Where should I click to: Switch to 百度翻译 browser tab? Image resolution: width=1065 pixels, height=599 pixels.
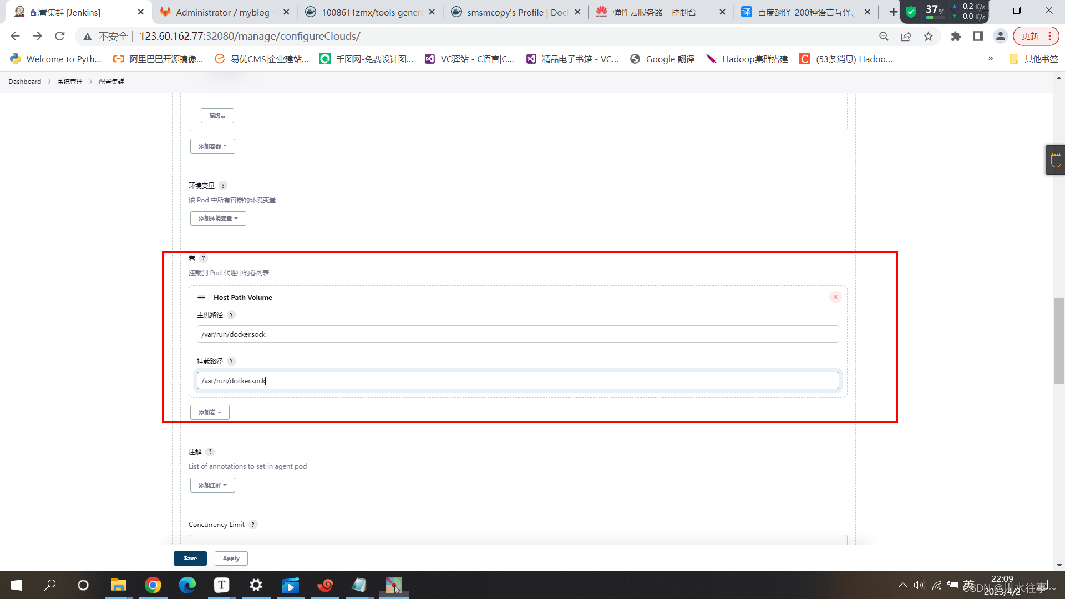804,12
